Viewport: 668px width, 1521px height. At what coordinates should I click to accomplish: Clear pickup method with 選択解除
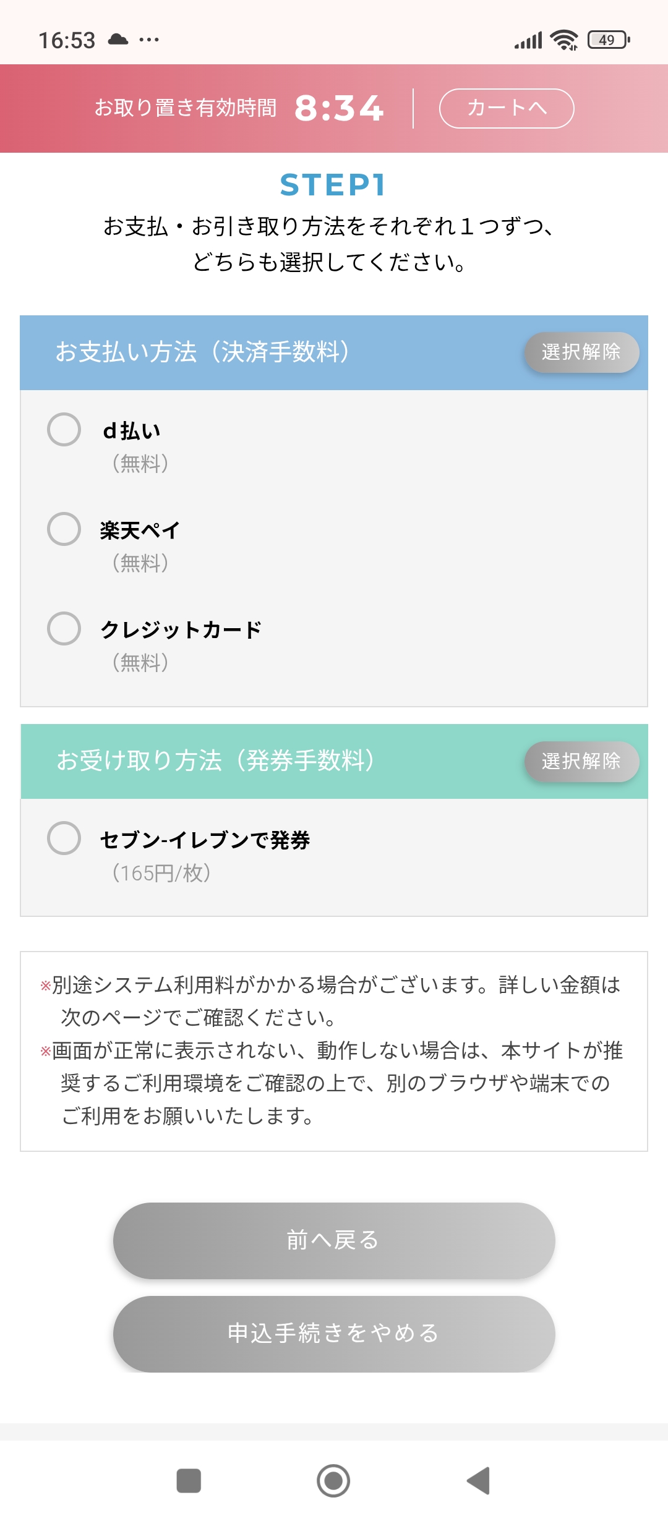pyautogui.click(x=581, y=762)
